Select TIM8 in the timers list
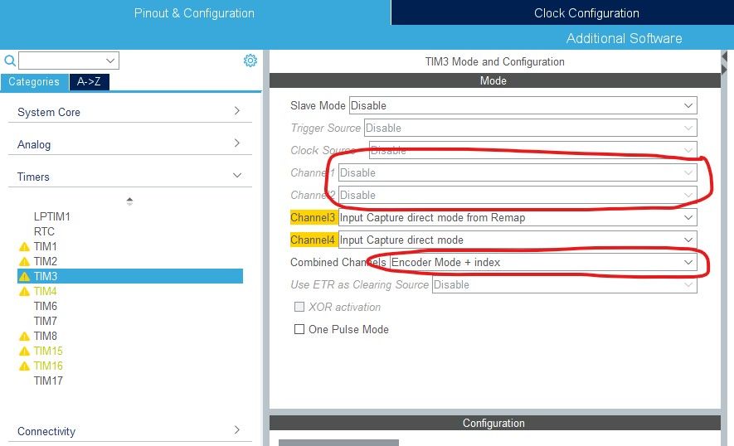Image resolution: width=734 pixels, height=446 pixels. point(46,337)
